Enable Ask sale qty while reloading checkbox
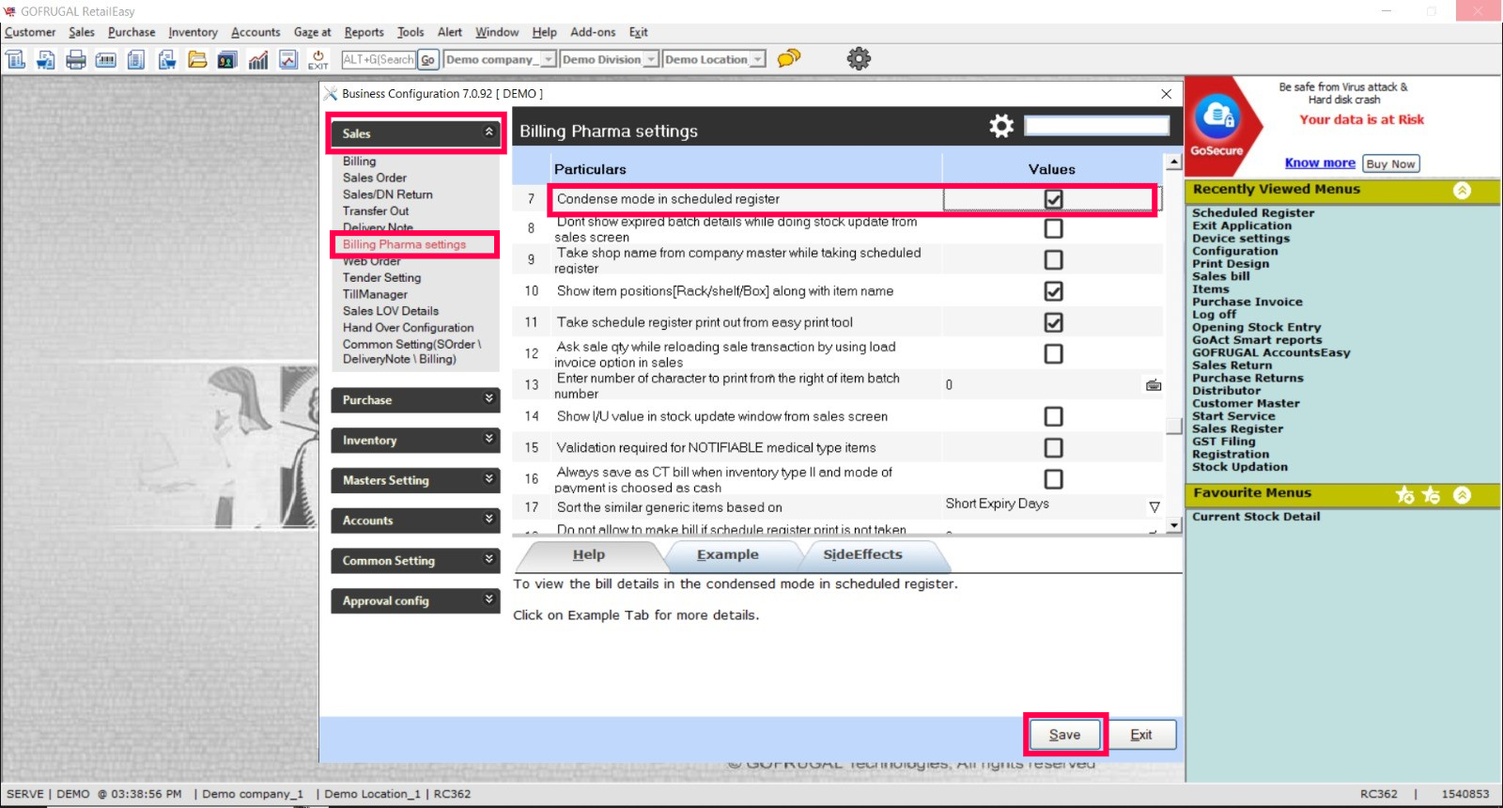Image resolution: width=1503 pixels, height=808 pixels. point(1054,354)
